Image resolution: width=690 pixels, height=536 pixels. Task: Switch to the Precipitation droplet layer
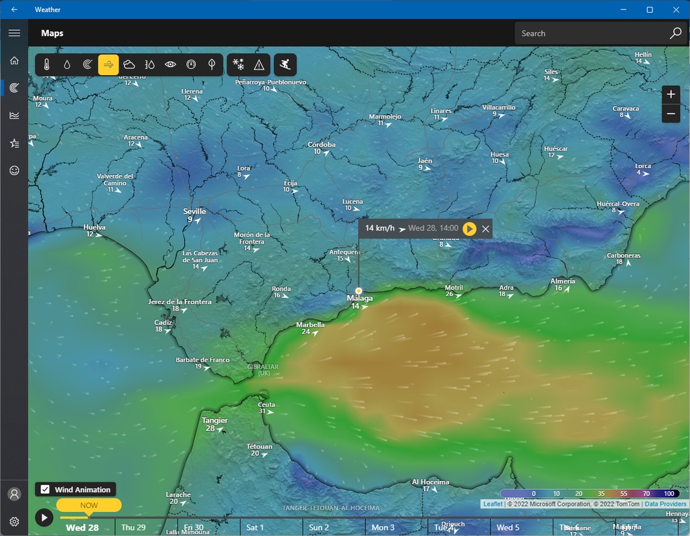[67, 65]
